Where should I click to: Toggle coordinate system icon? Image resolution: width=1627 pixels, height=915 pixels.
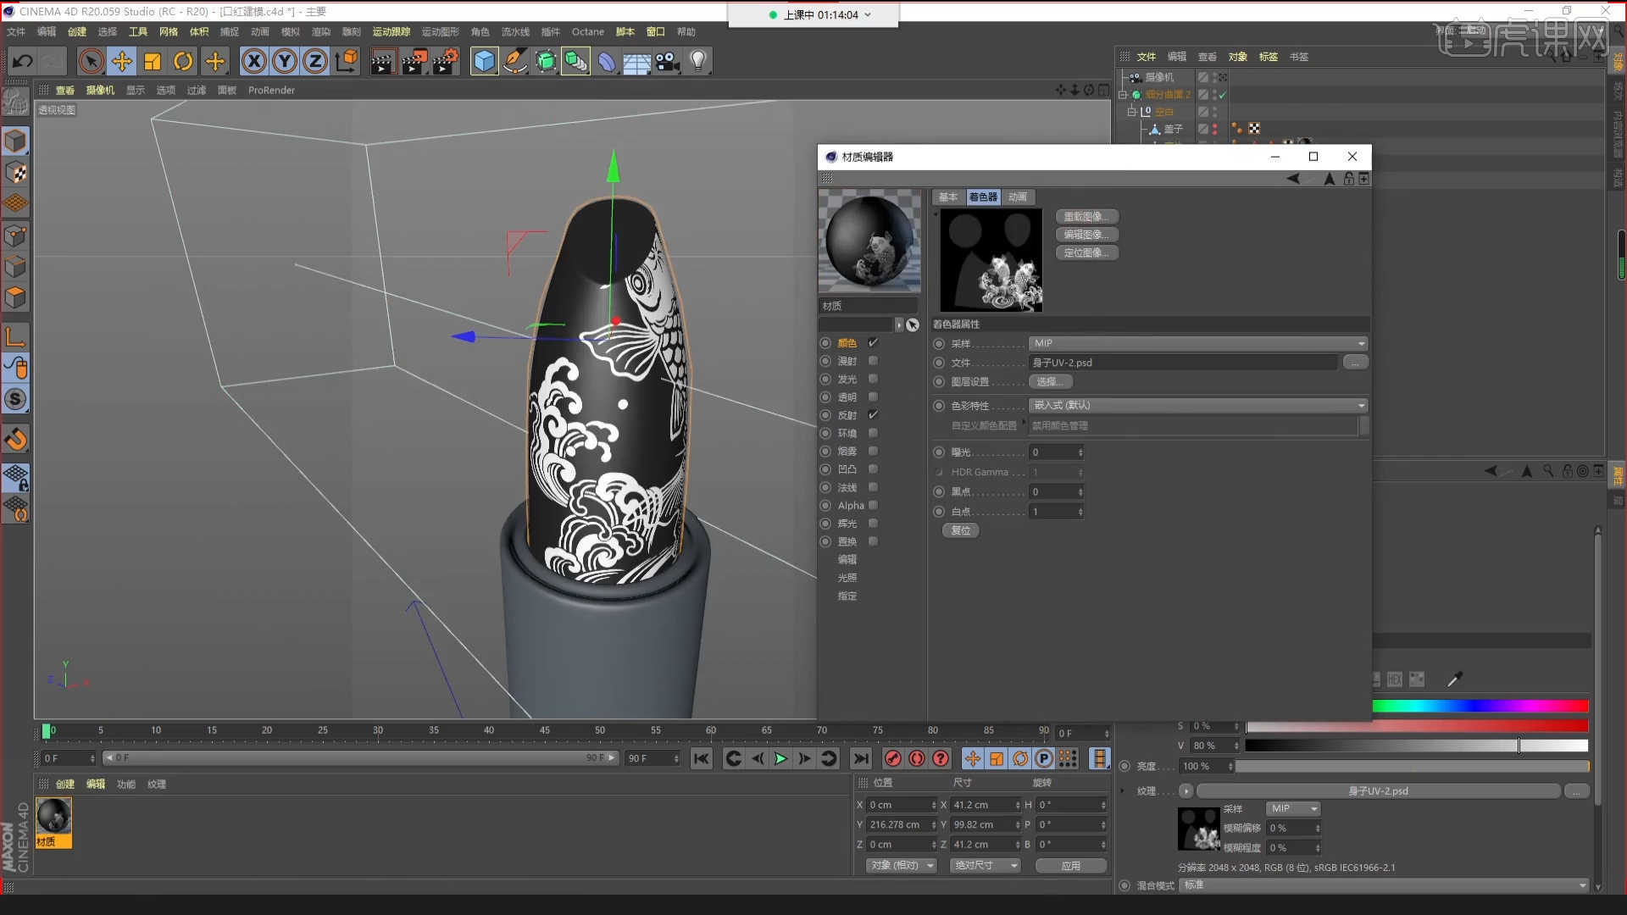click(347, 61)
